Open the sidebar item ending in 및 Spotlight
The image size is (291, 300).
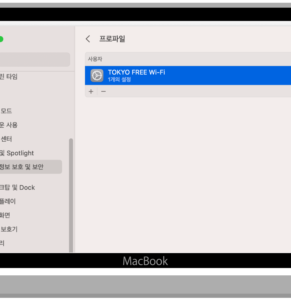(17, 153)
